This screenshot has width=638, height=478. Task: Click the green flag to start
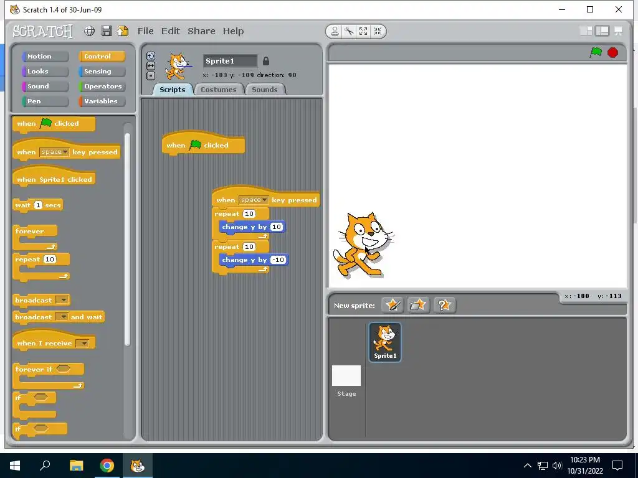point(596,52)
